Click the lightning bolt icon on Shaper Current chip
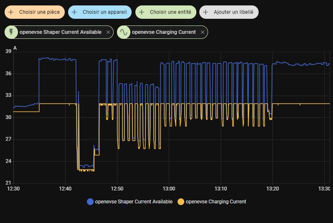333x223 pixels. coord(11,32)
